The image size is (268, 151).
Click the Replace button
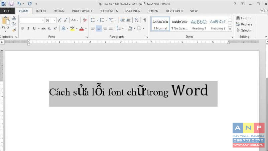click(x=244, y=24)
